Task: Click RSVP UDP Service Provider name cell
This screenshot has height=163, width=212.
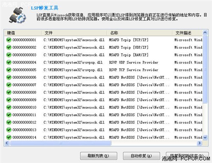Action: coord(134,62)
